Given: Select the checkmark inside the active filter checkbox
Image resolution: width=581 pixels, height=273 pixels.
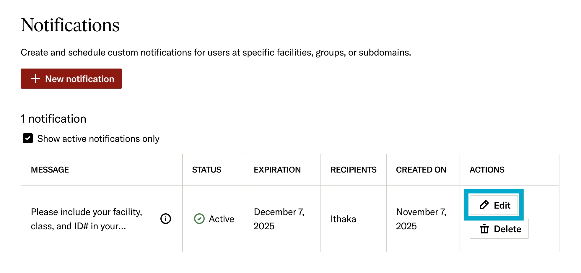Looking at the screenshot, I should 27,138.
